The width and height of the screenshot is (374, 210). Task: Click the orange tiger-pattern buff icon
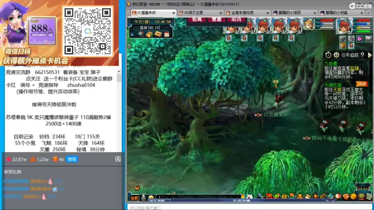coord(342,46)
